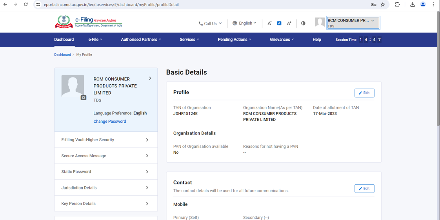
Task: Click the e-Filing Income Tax logo
Action: (88, 22)
